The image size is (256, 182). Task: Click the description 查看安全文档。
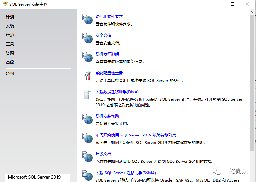108,43
